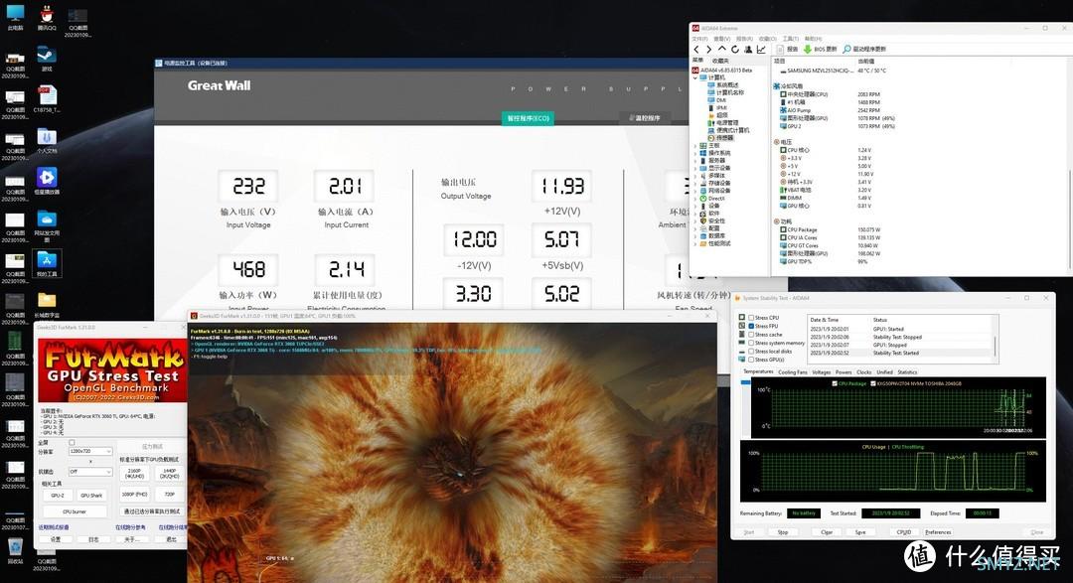Click Save button in stability test
The image size is (1073, 583).
pos(860,531)
